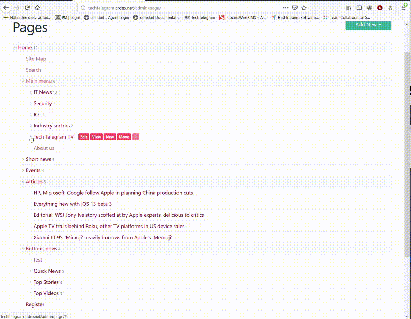Expand the Short news node
Viewport: 411px width, 319px height.
coord(23,159)
